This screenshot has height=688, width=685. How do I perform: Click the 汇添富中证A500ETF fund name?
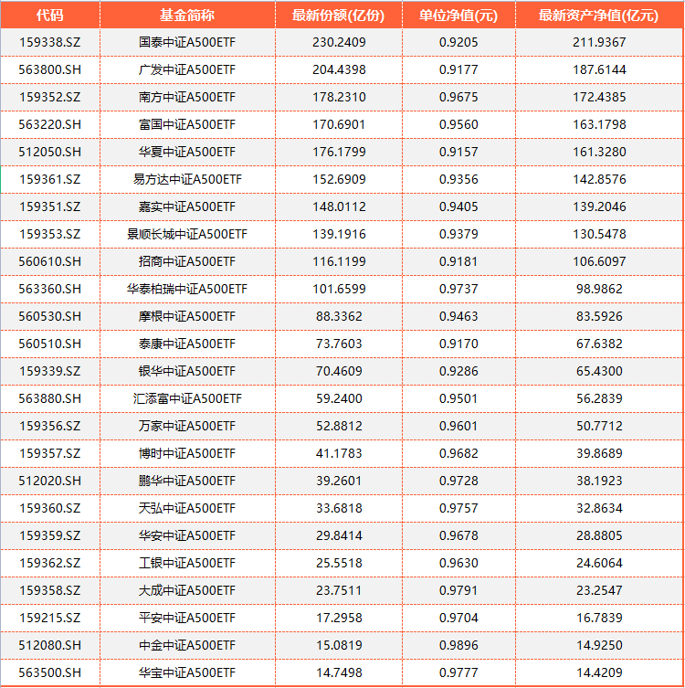click(187, 398)
